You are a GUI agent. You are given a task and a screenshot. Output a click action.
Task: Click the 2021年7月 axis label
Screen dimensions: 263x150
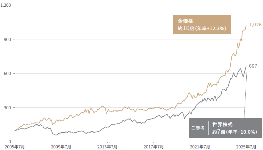point(200,146)
